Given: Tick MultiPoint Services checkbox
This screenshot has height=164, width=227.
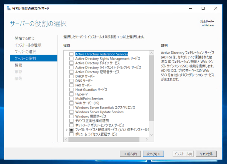Looking at the screenshot, I should coord(71,99).
